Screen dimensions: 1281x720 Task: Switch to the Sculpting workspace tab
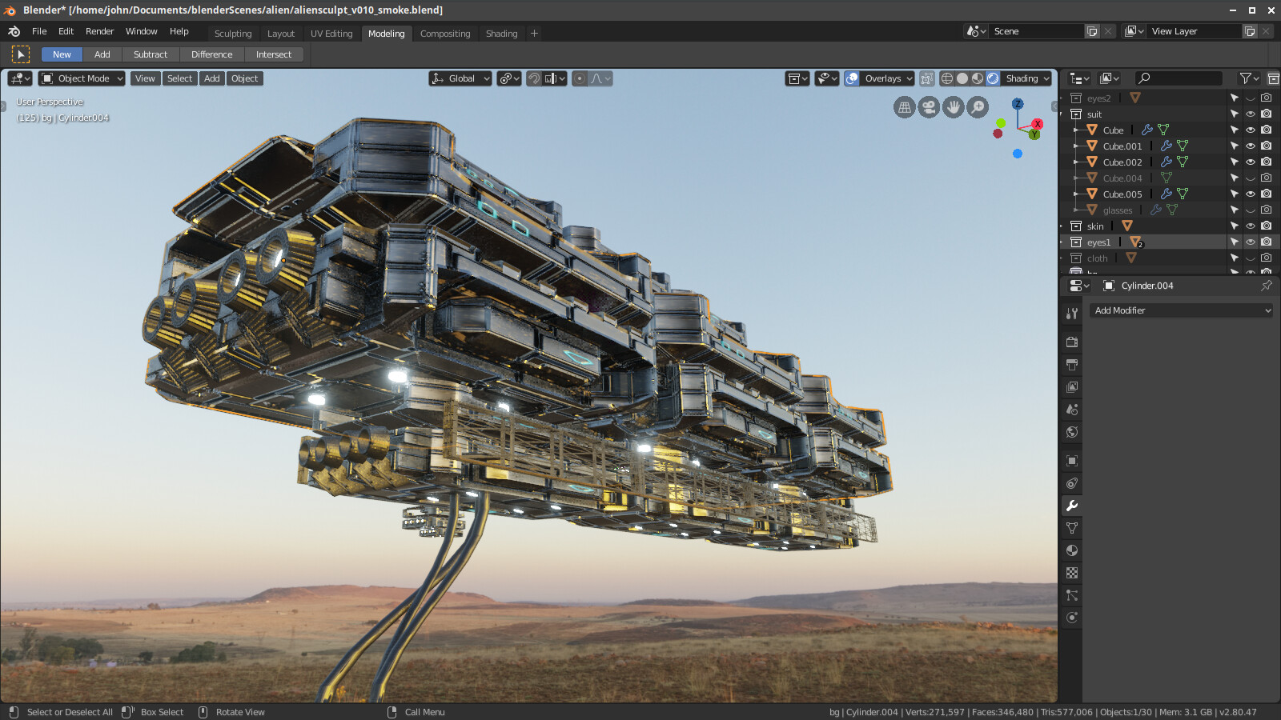tap(233, 34)
